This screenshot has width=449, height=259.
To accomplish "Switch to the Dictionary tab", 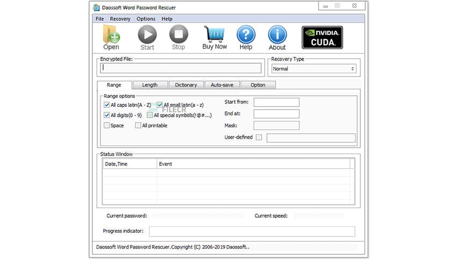I will point(186,85).
